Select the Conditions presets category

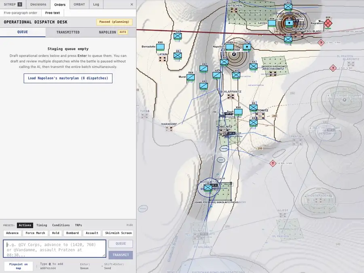tap(61, 225)
